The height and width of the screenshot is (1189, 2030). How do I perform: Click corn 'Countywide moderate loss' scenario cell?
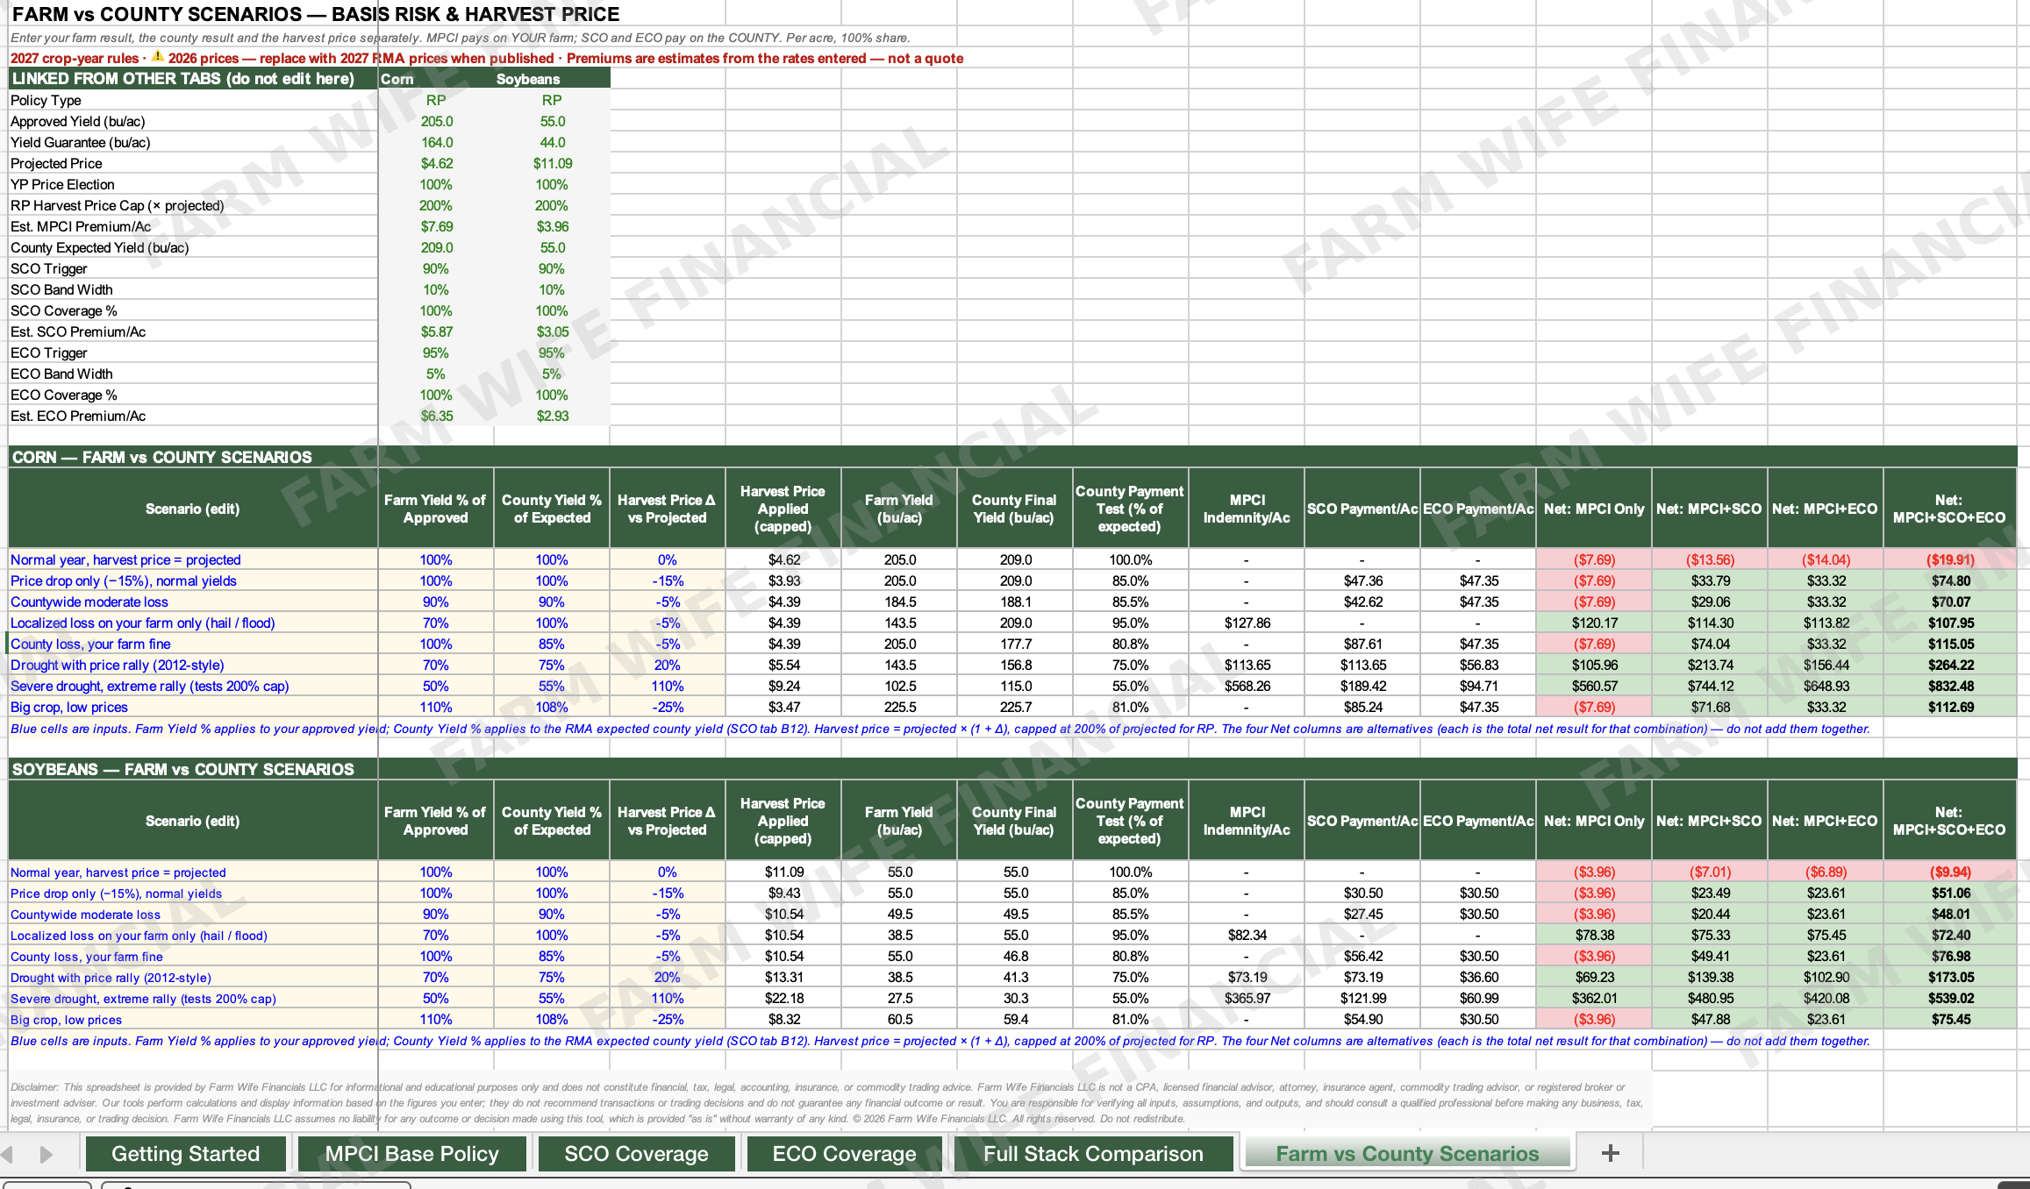193,602
